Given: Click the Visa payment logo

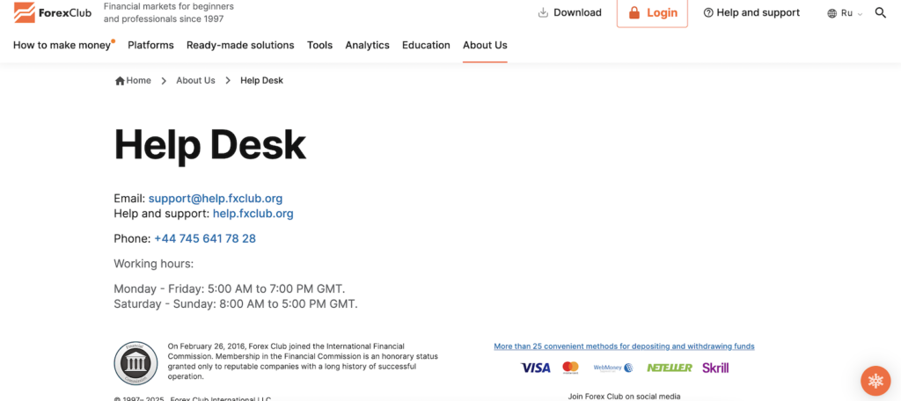Looking at the screenshot, I should tap(535, 368).
